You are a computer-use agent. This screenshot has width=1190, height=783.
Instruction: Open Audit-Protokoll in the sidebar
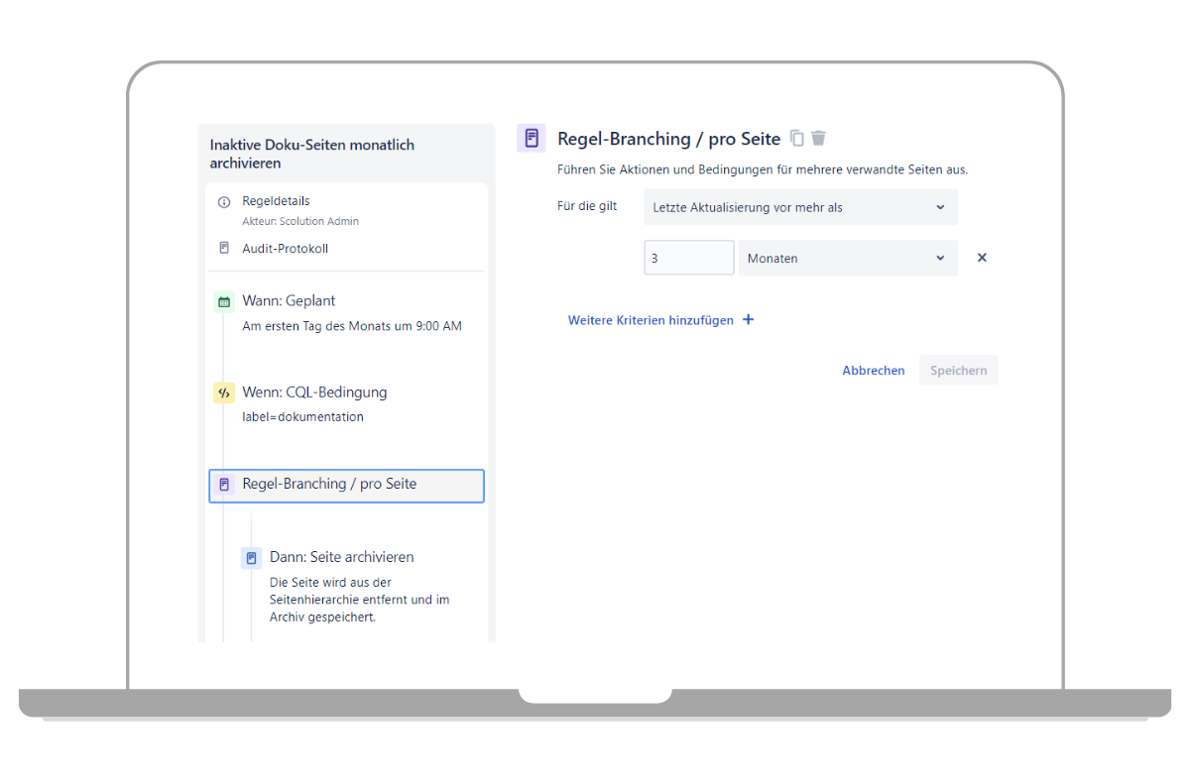285,249
